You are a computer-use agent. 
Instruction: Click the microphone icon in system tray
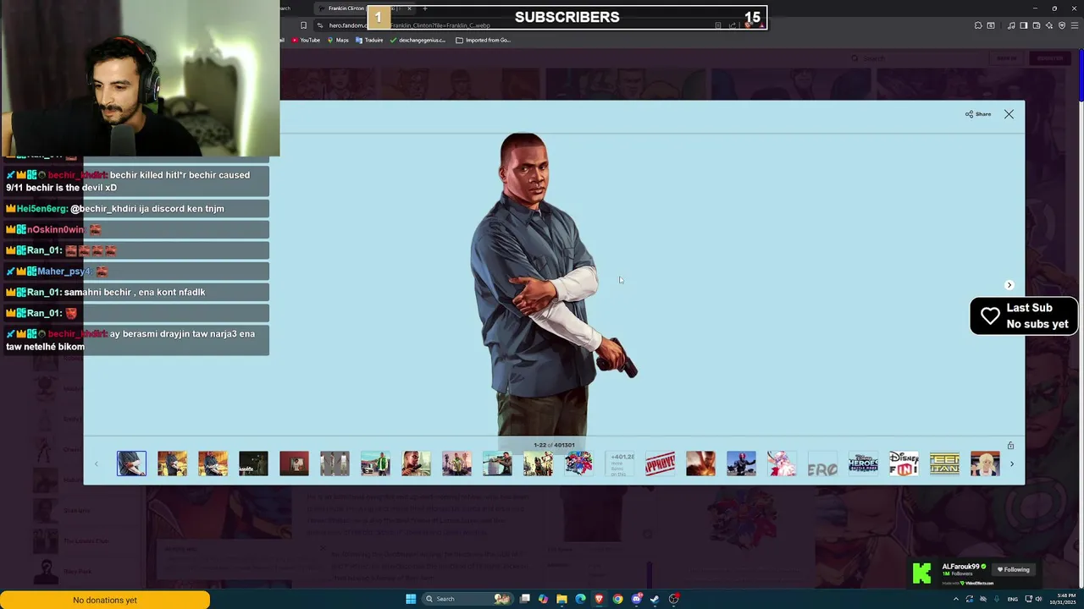(997, 599)
